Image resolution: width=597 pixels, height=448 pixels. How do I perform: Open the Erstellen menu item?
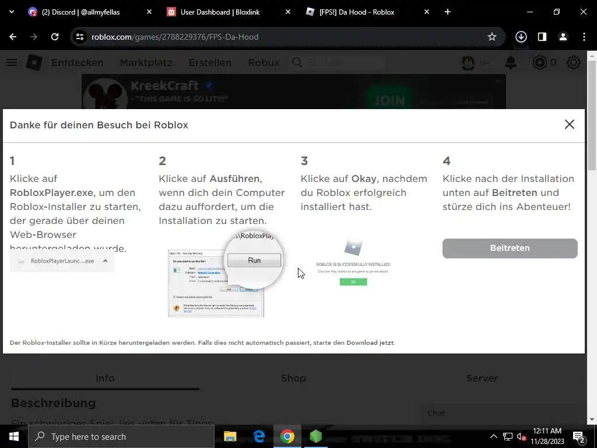tap(210, 62)
